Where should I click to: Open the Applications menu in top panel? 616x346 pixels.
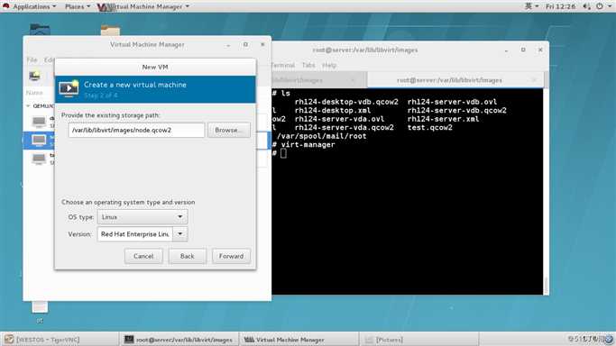click(x=34, y=6)
